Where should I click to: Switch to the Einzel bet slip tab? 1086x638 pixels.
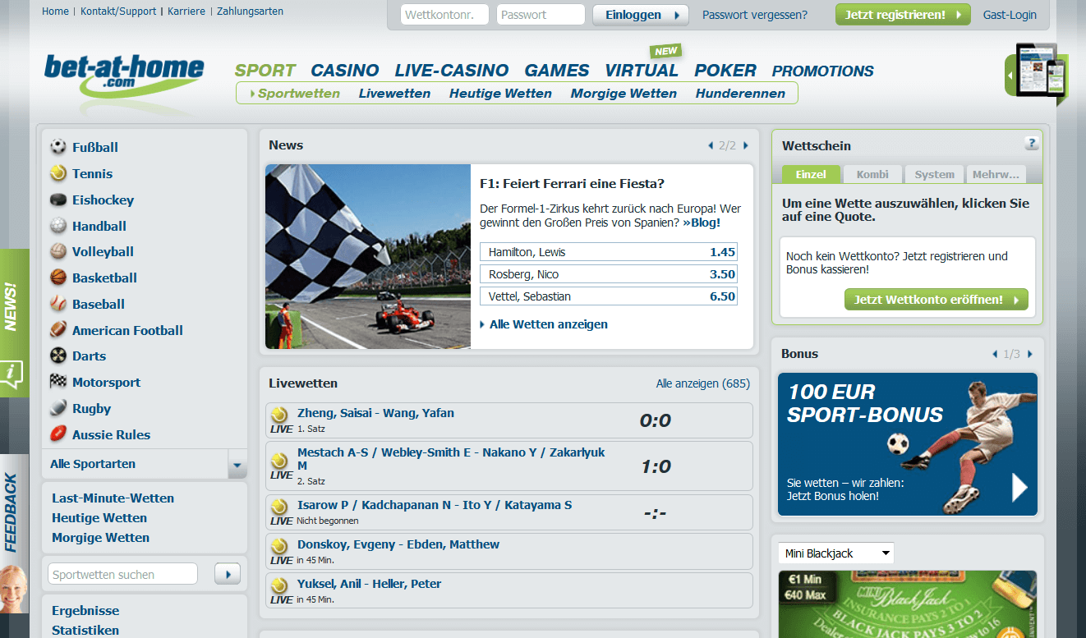pyautogui.click(x=811, y=174)
